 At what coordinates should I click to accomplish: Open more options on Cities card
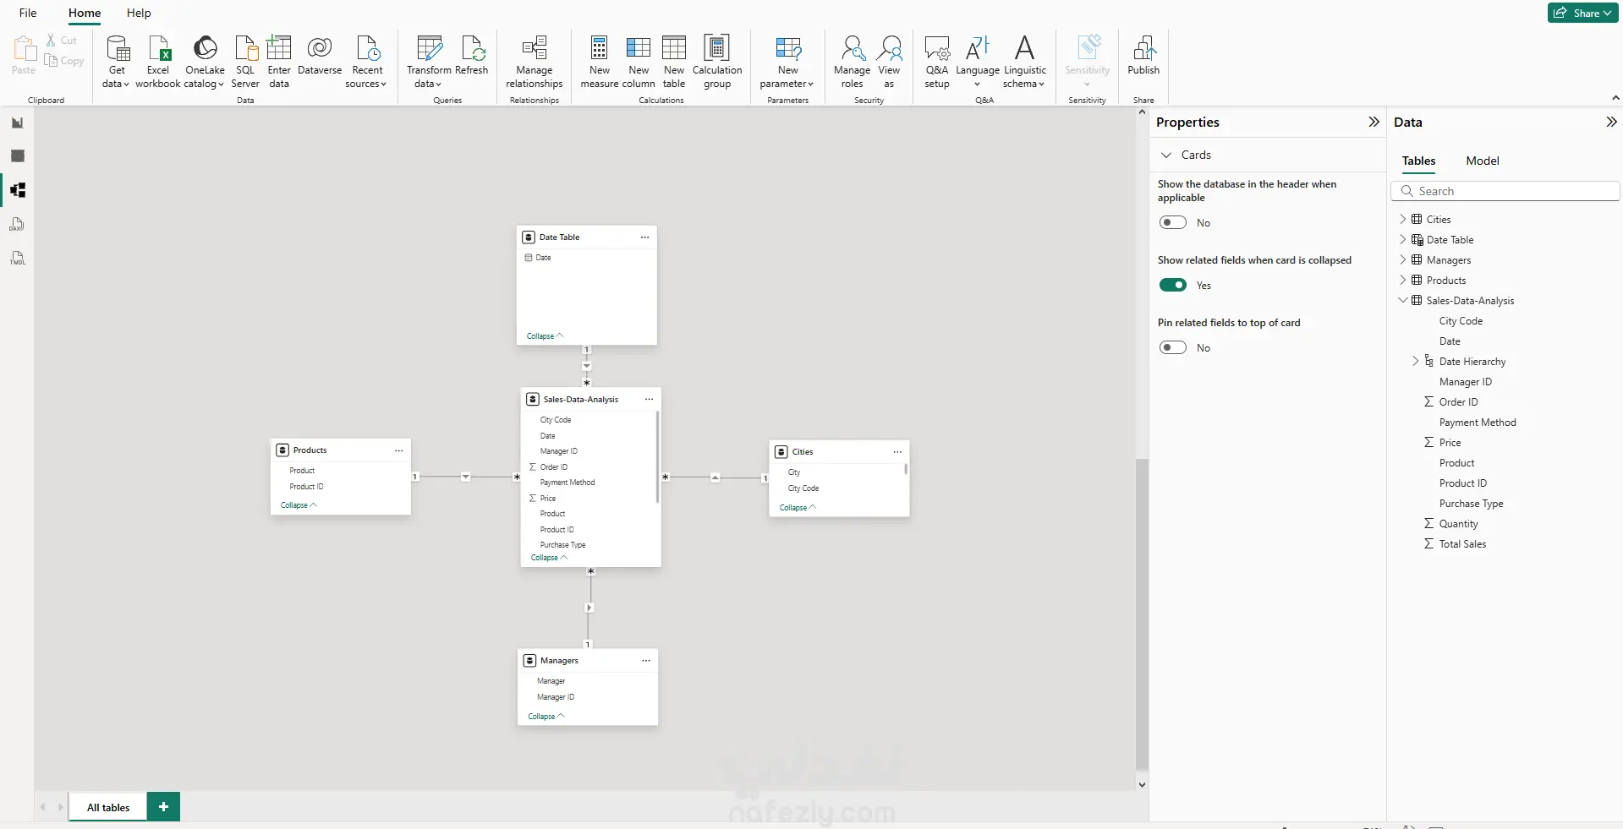897,452
